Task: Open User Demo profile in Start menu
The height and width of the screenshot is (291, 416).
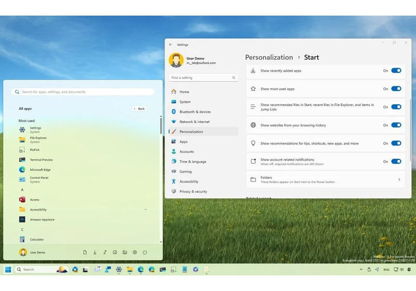Action: [32, 253]
